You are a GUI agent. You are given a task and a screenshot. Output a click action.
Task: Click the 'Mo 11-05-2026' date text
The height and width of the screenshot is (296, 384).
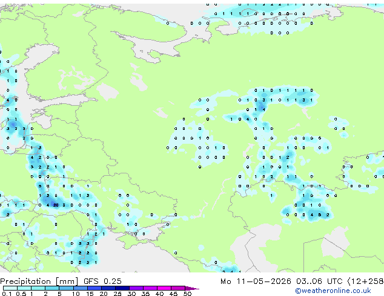pos(256,282)
